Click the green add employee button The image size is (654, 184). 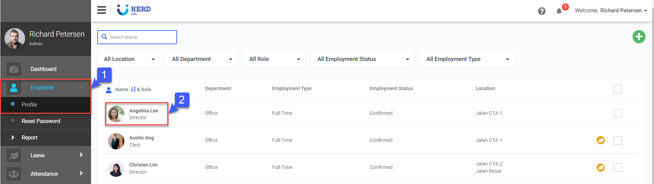point(639,37)
